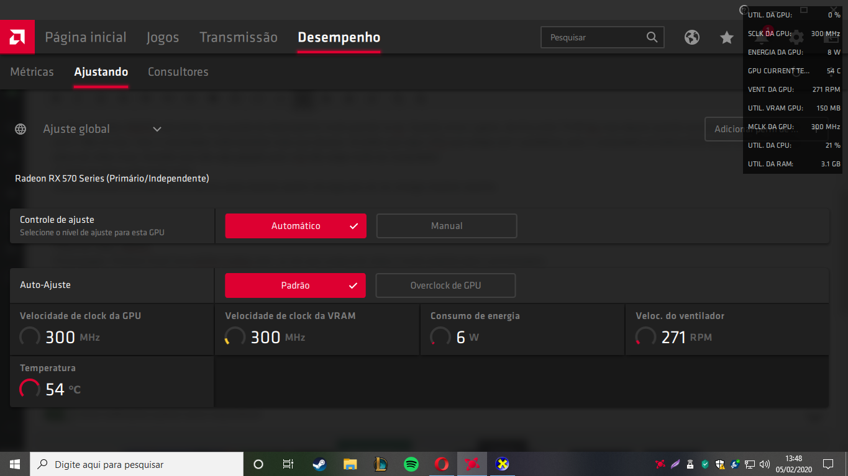Click the AMD logo in the header
Image resolution: width=848 pixels, height=476 pixels.
(17, 37)
